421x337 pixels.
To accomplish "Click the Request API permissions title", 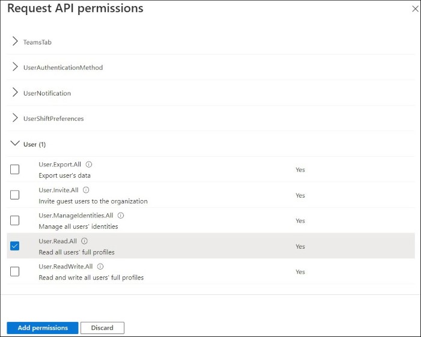I will 75,8.
